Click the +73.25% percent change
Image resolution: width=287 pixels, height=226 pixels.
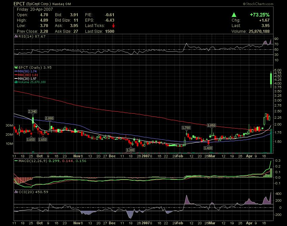tap(260, 15)
